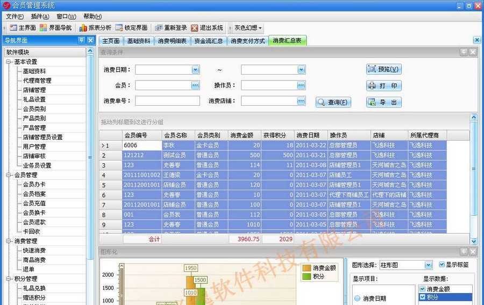
Task: Collapse the 基本设置 tree node
Action: point(8,62)
